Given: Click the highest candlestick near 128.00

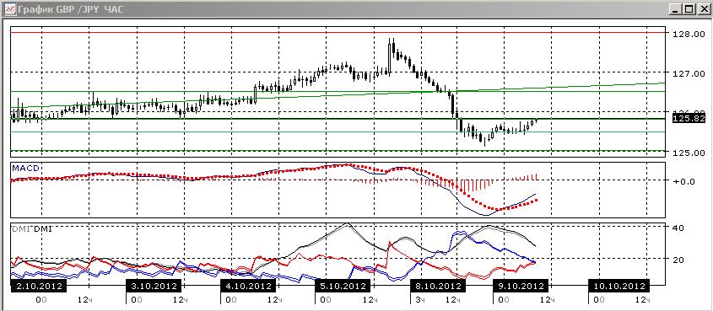Looking at the screenshot, I should coord(390,52).
